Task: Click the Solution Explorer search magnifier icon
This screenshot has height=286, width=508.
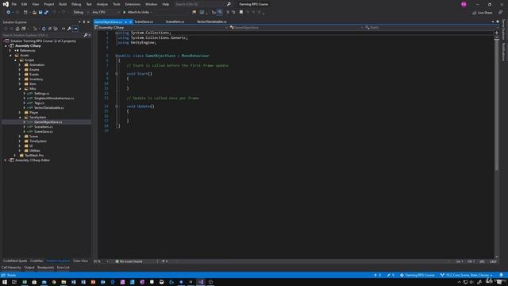Action: click(86, 35)
